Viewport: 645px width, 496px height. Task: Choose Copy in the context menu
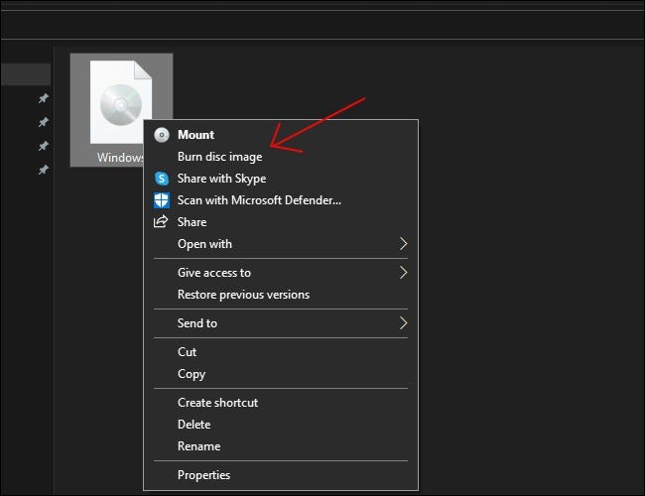(192, 374)
